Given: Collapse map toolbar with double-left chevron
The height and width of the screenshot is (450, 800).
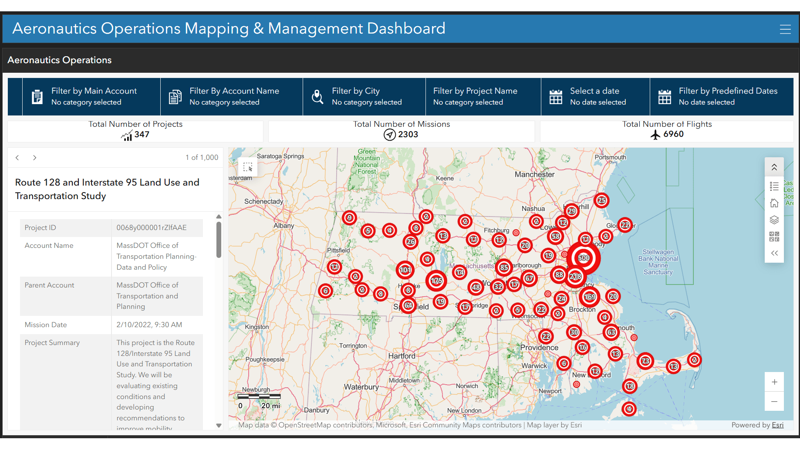Looking at the screenshot, I should pos(774,253).
